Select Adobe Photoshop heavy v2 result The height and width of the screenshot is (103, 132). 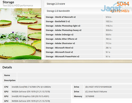point(88,30)
